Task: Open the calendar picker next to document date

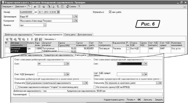Action: pyautogui.click(x=58, y=12)
